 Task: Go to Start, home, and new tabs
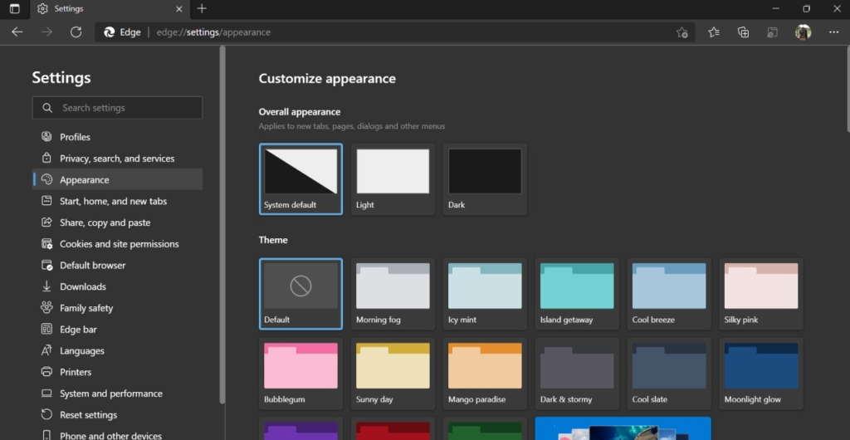click(x=118, y=201)
